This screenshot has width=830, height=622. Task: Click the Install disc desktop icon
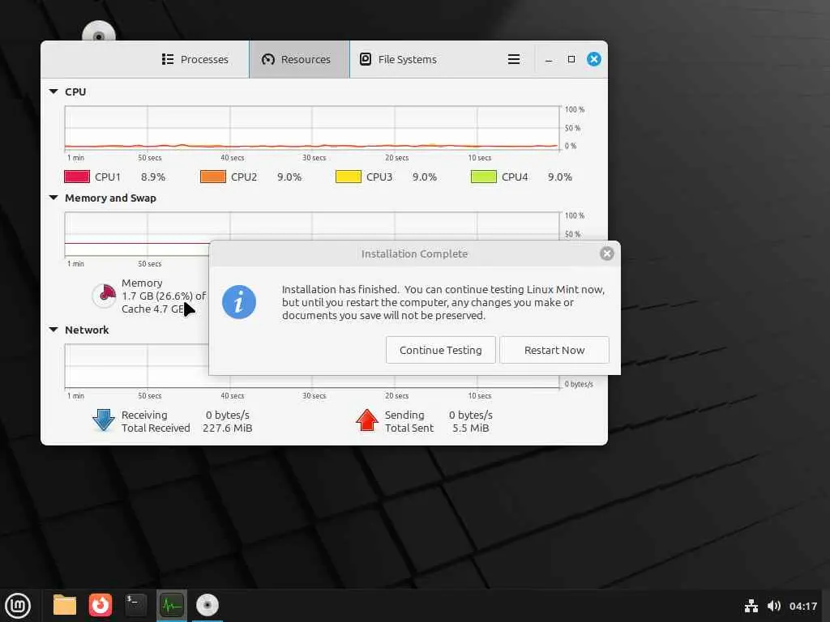point(98,32)
